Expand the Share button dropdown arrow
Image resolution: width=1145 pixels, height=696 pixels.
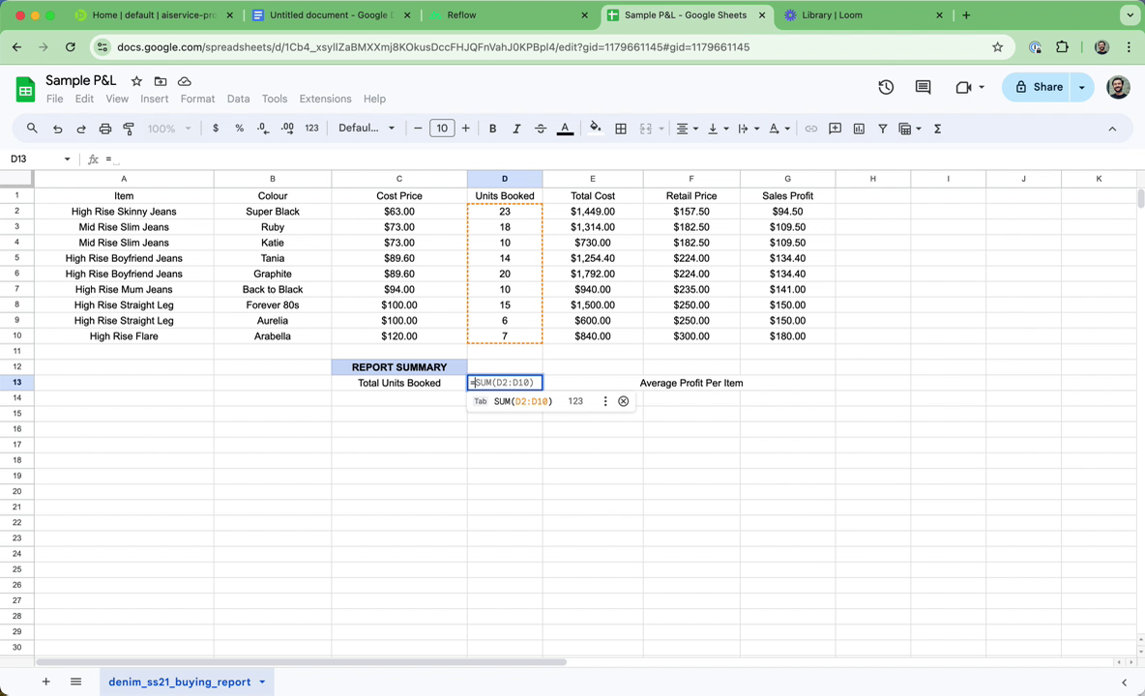[x=1082, y=88]
